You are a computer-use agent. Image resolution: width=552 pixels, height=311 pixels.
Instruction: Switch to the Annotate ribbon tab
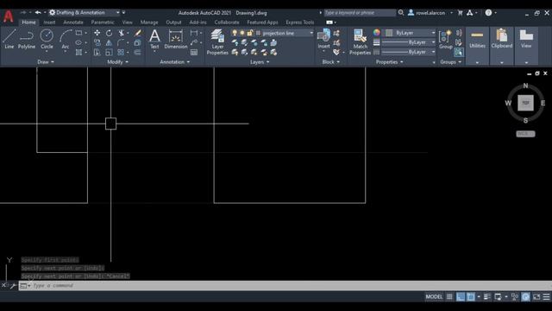[73, 22]
